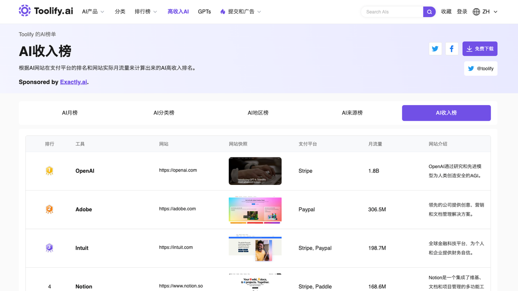This screenshot has height=291, width=518.
Task: Open the Exactly.ai sponsor link
Action: (x=73, y=82)
